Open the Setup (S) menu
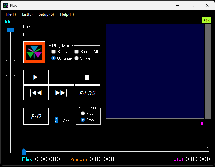The height and width of the screenshot is (167, 215). 46,14
